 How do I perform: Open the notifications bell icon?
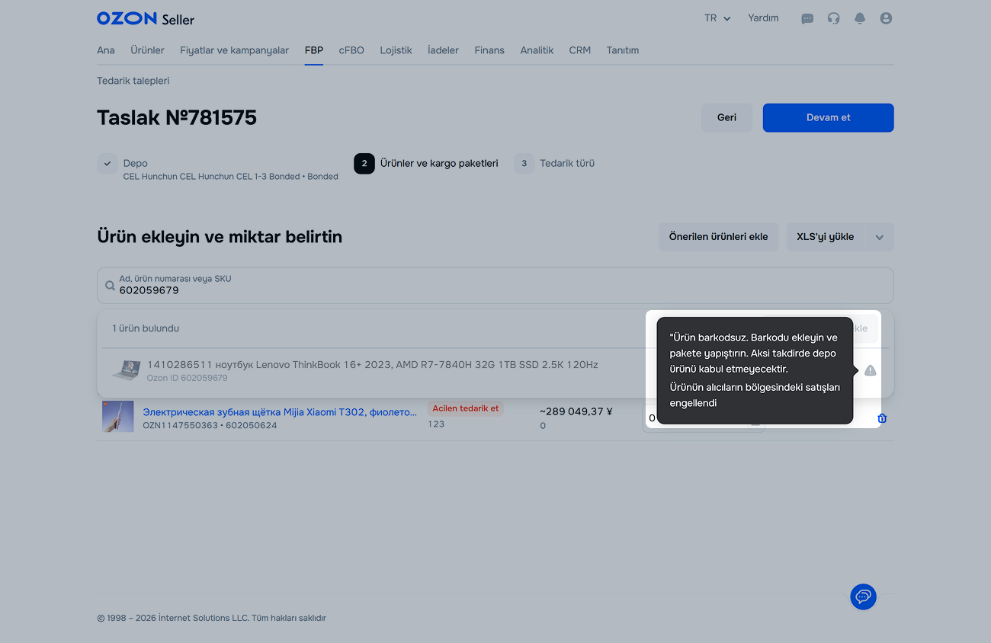860,18
